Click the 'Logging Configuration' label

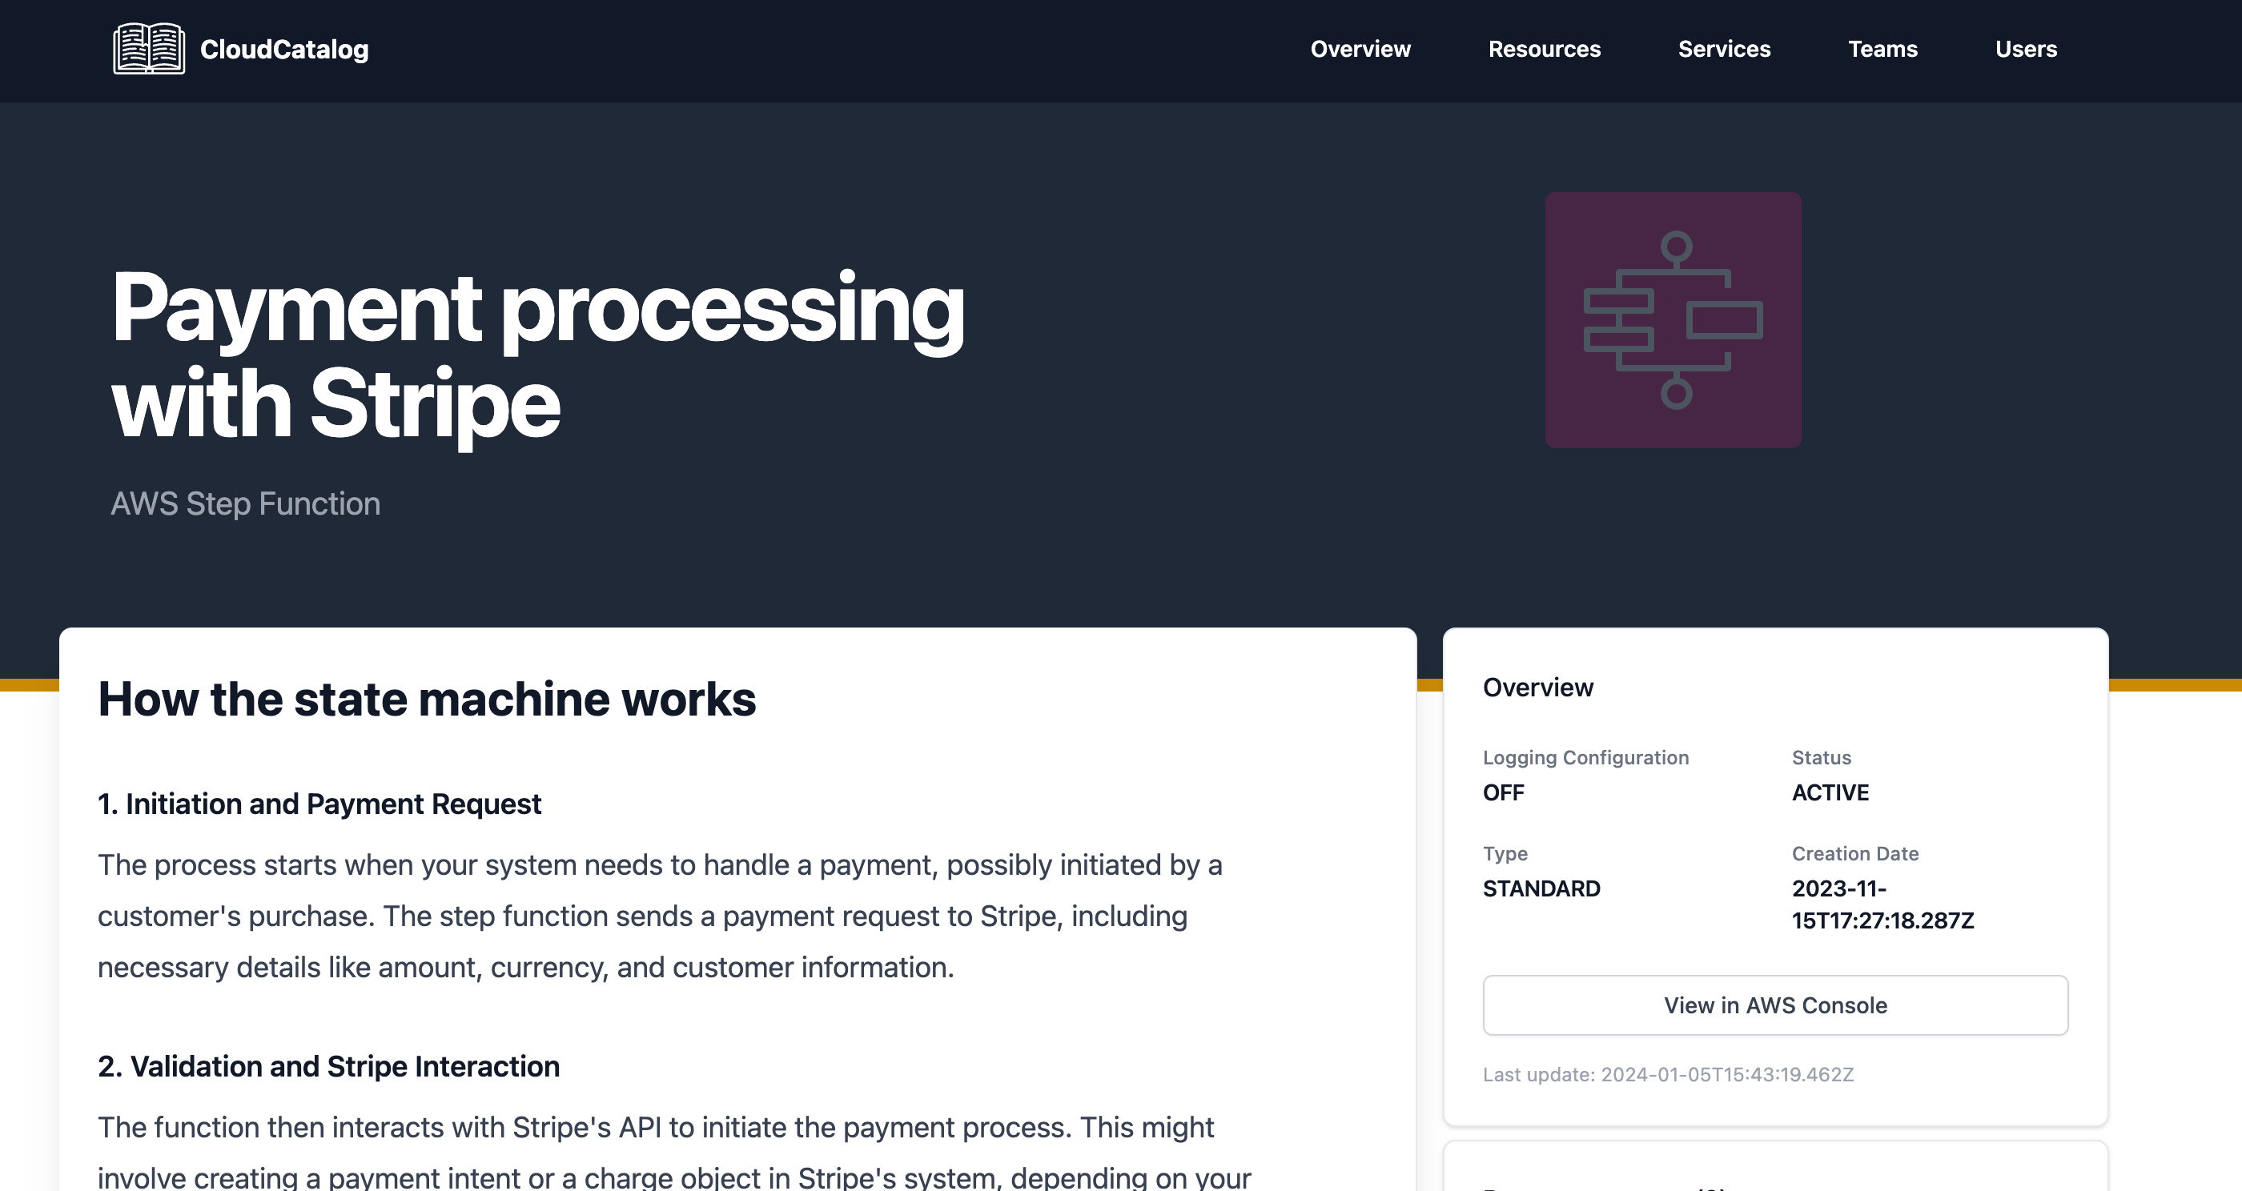click(x=1585, y=758)
